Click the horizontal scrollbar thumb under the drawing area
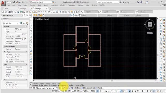Image resolution: width=166 pixels, height=93 pixels. pyautogui.click(x=112, y=80)
